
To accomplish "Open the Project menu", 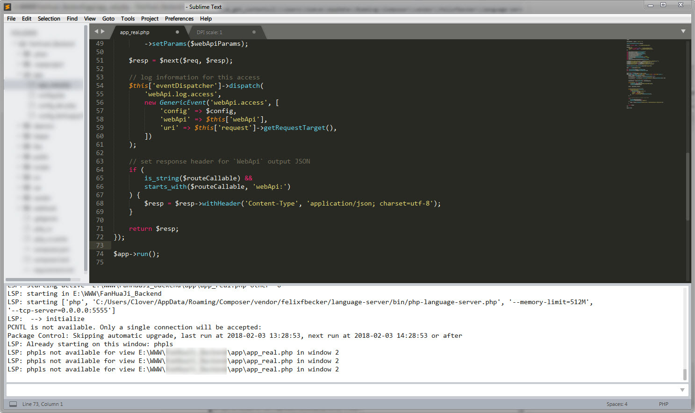I will [x=150, y=19].
